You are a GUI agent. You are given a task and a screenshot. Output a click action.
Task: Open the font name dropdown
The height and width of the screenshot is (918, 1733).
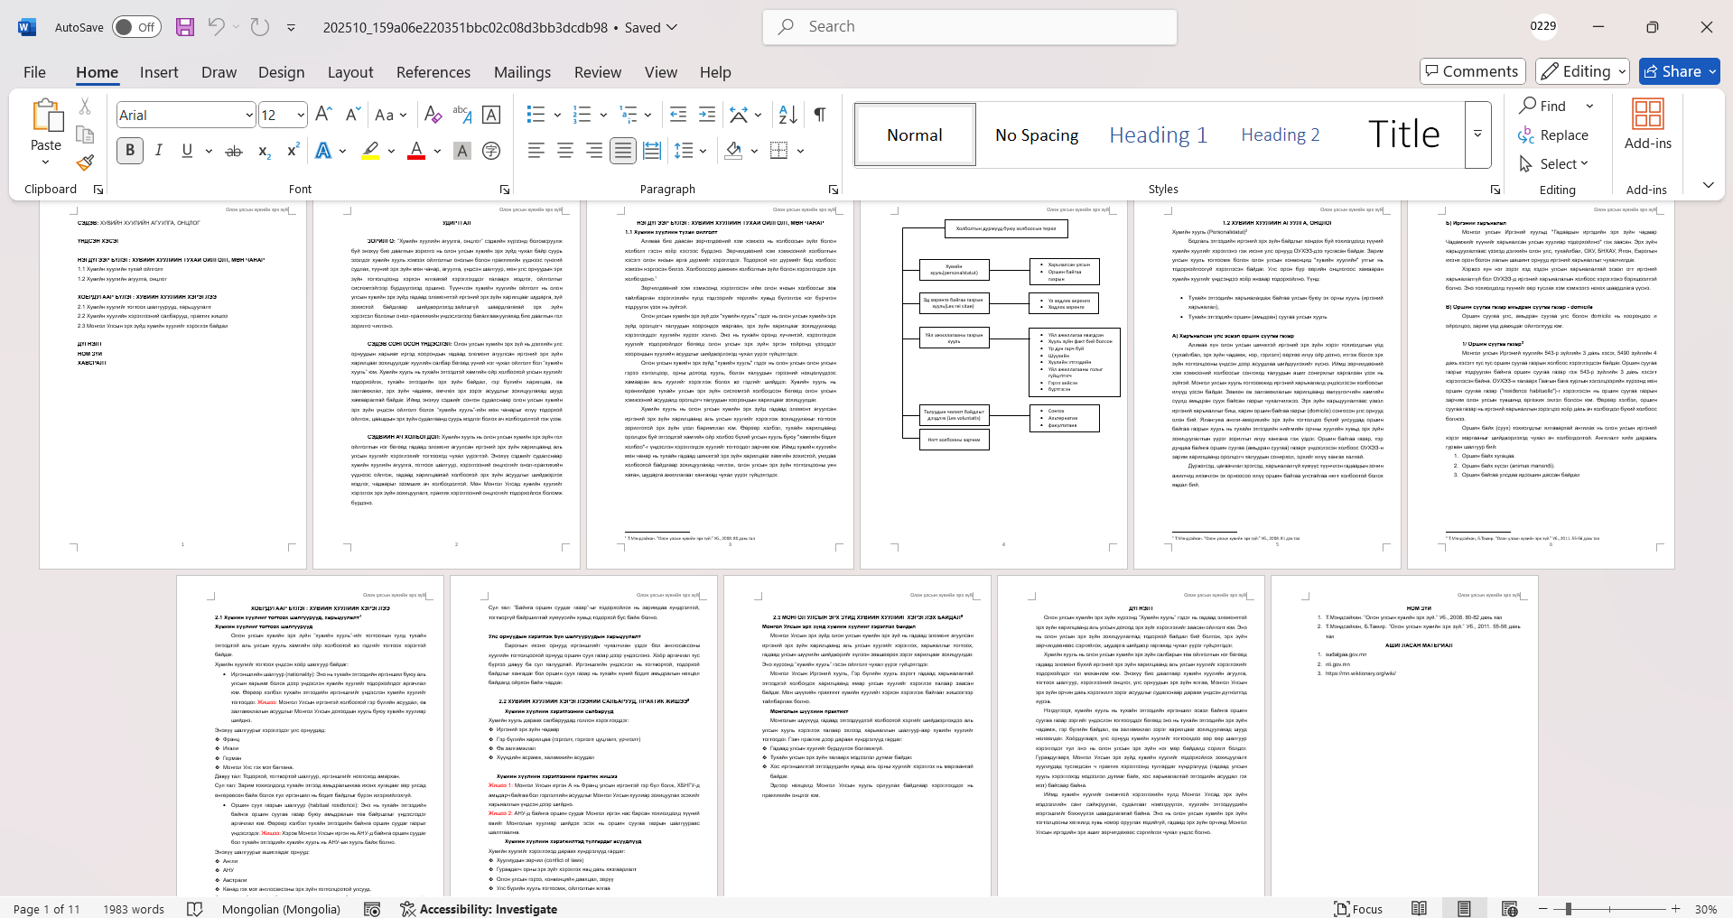(249, 115)
